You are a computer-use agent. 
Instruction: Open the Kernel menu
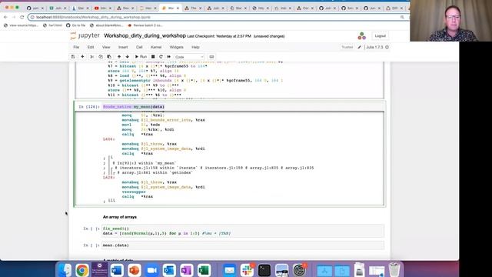pyautogui.click(x=156, y=47)
